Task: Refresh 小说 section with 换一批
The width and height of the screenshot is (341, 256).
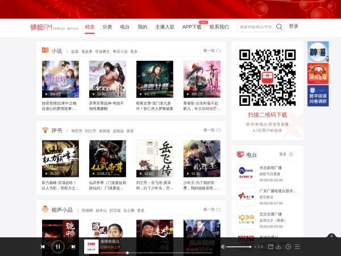Action: (212, 51)
